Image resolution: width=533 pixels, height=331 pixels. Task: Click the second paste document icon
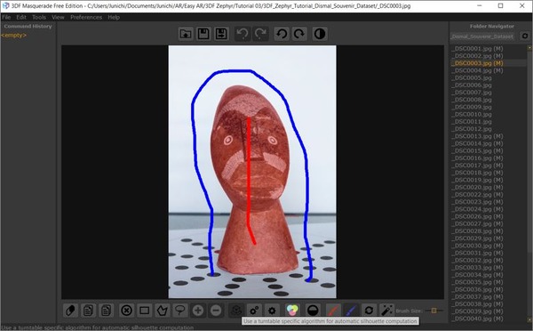(x=106, y=311)
